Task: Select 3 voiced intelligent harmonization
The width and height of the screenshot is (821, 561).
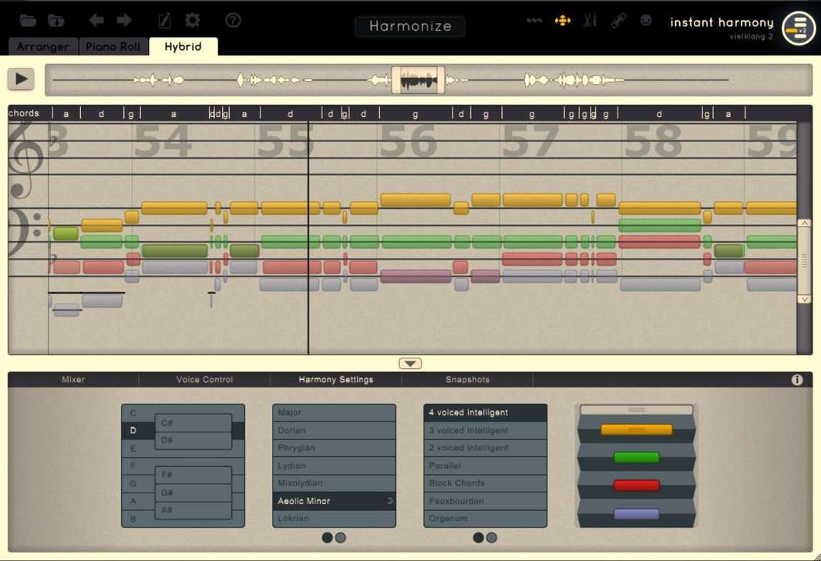Action: tap(486, 431)
